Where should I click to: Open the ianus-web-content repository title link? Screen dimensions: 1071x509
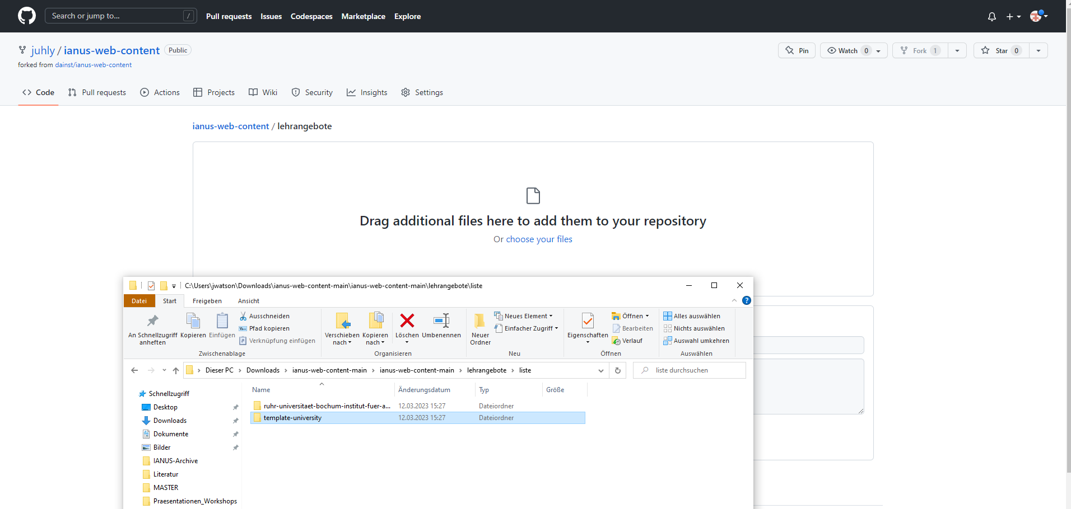111,50
